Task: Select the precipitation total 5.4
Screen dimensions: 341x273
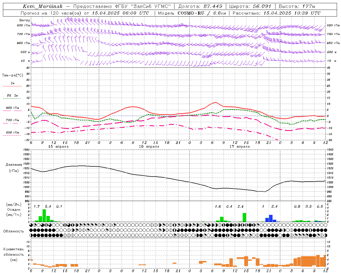Action: coord(48,207)
